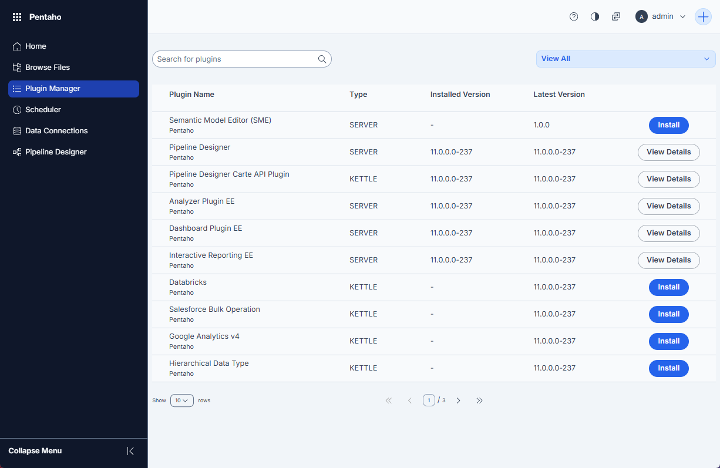Viewport: 720px width, 468px height.
Task: Change rows shown per page dropdown
Action: [181, 400]
